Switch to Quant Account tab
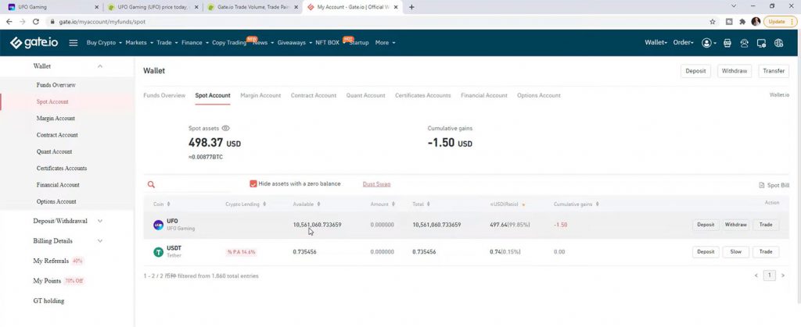The height and width of the screenshot is (327, 801). (366, 95)
